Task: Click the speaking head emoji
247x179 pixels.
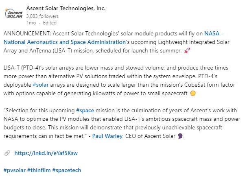Action: click(181, 136)
